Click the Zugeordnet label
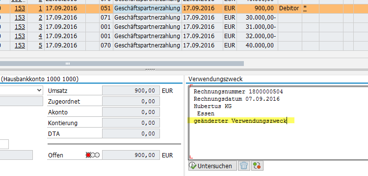This screenshot has height=176, width=368. coord(64,101)
